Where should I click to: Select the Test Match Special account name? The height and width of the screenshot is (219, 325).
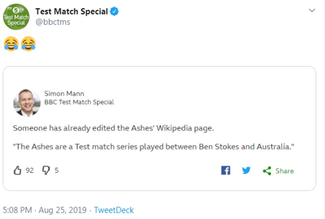point(72,11)
